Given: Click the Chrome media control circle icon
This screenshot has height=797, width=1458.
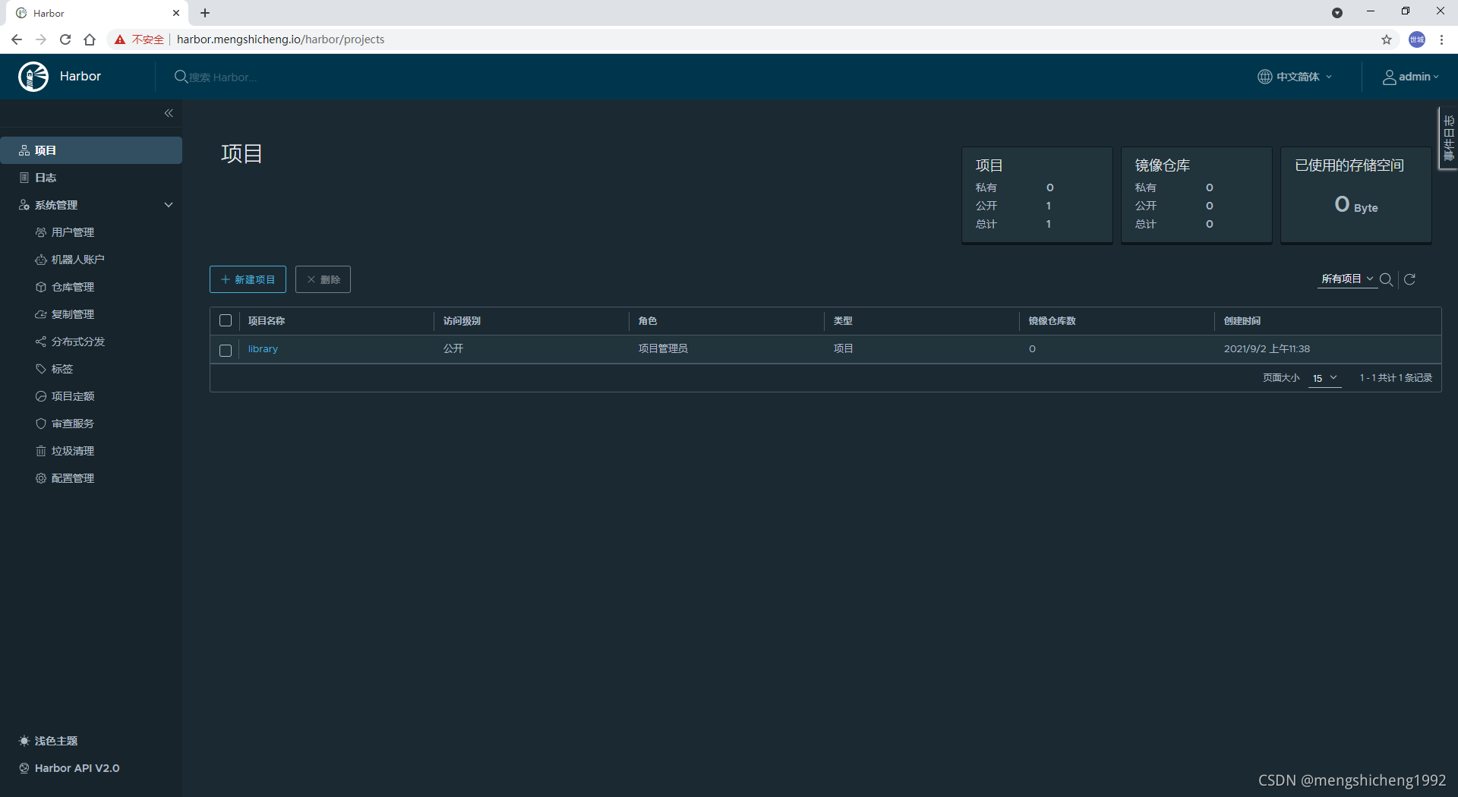Looking at the screenshot, I should click(x=1337, y=13).
